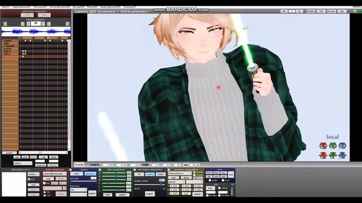
Task: Open Редактировать menu
Action: pos(21,7)
